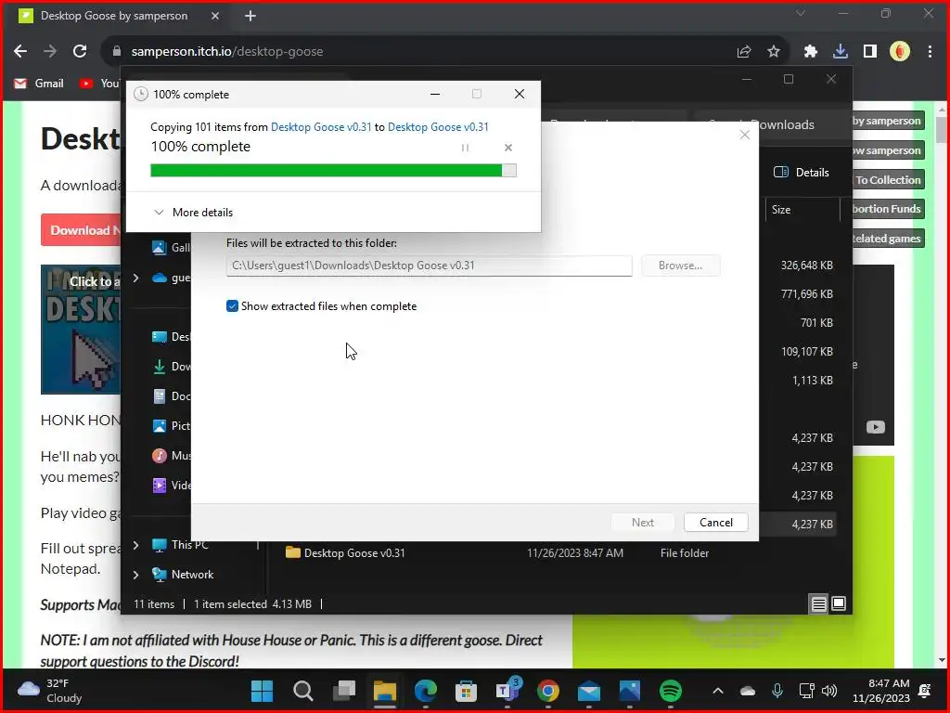Screen dimensions: 950x713
Task: Sort by the Size column header
Action: click(801, 210)
